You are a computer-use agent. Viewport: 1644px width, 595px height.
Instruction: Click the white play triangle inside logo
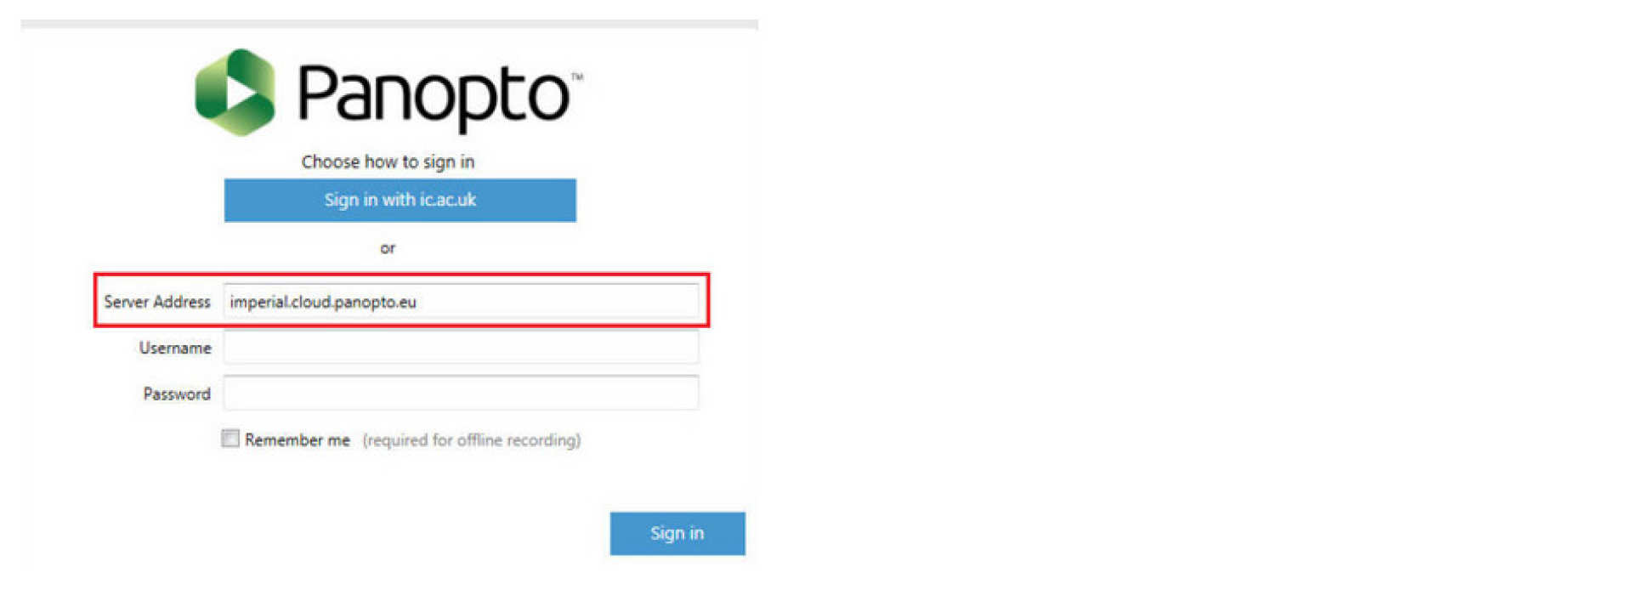click(238, 92)
